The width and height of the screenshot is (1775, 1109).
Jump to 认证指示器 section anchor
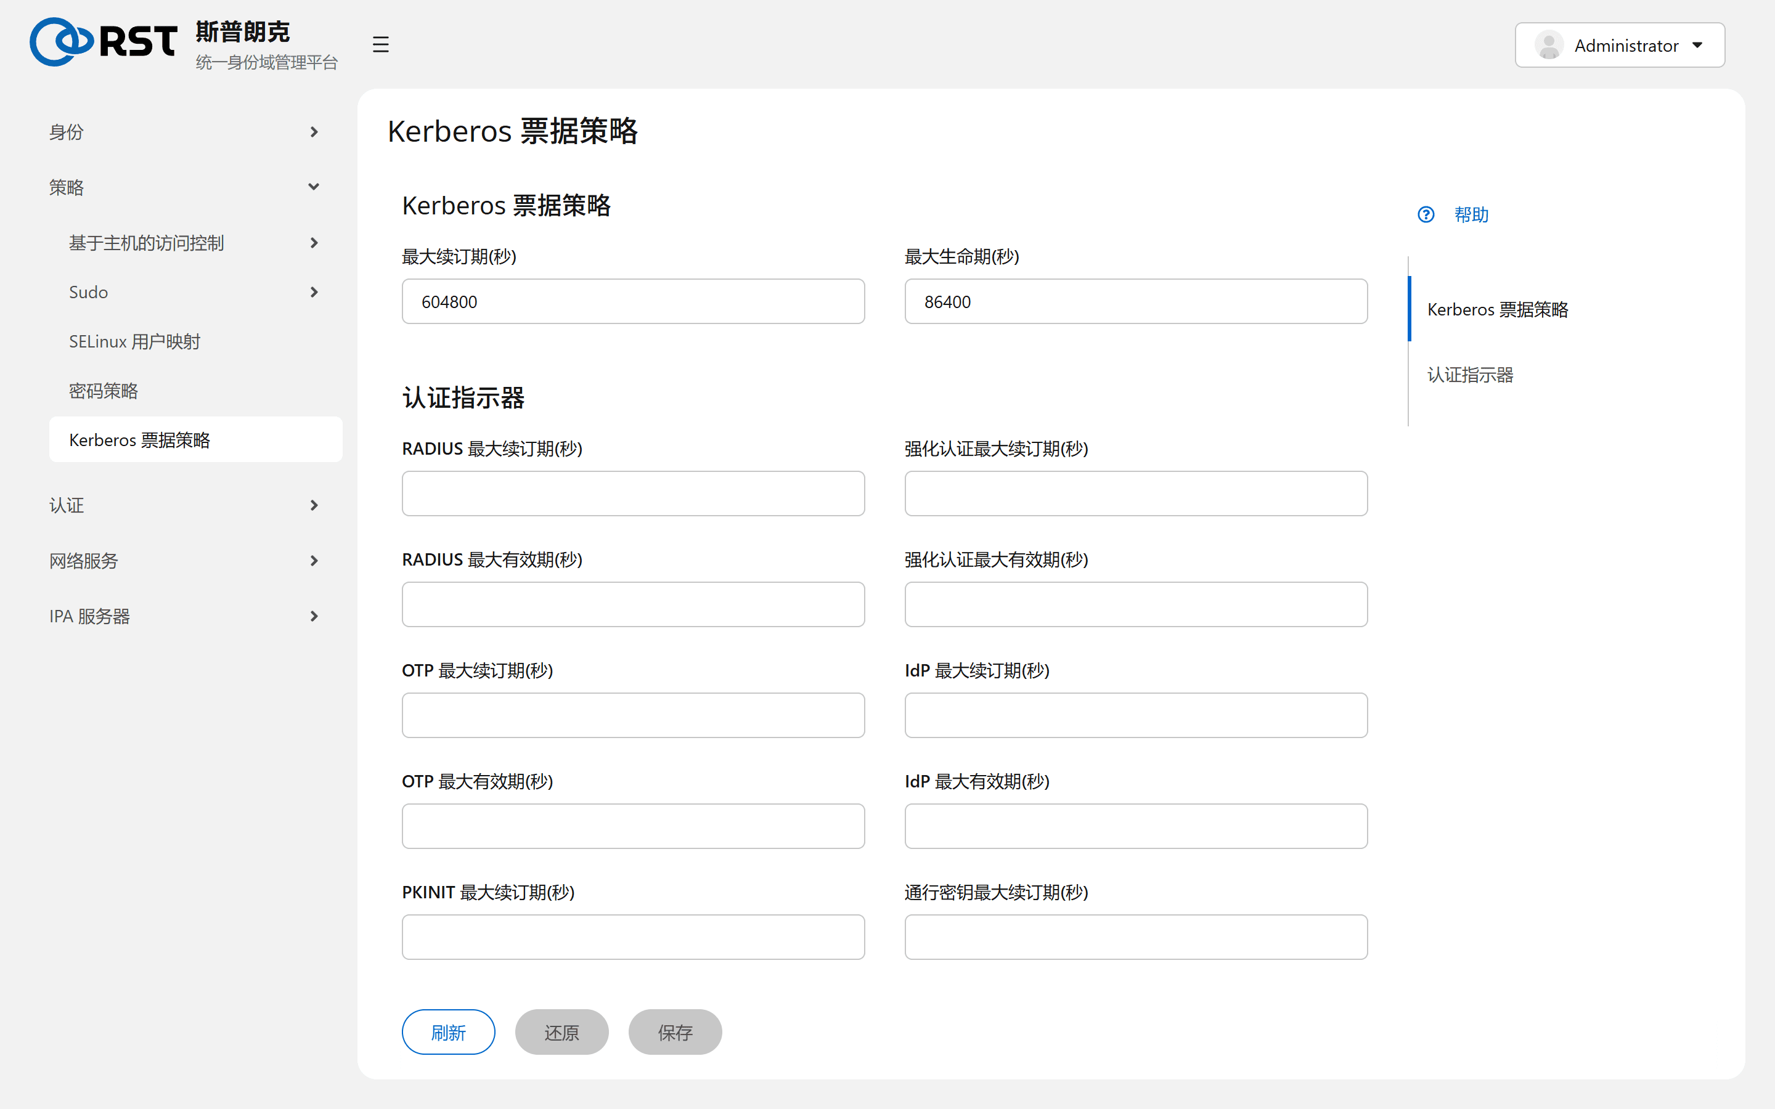1470,375
